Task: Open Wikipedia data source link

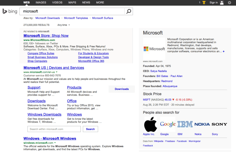Action: [x=158, y=141]
